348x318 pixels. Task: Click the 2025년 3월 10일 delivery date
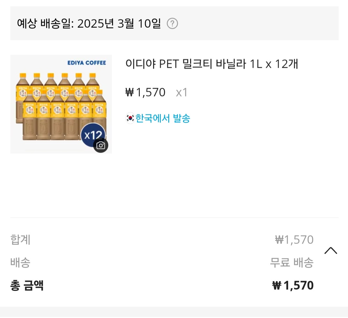(119, 24)
